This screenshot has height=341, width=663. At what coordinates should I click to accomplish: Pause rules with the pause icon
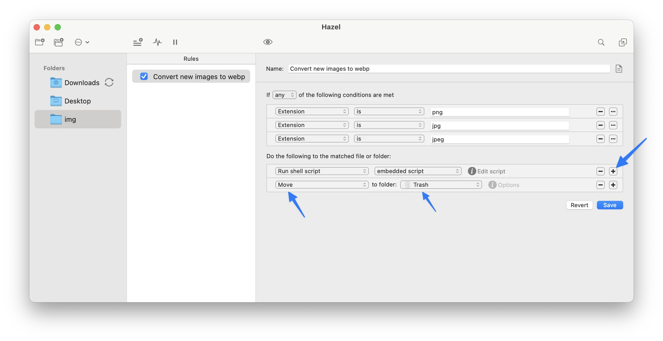[x=175, y=42]
